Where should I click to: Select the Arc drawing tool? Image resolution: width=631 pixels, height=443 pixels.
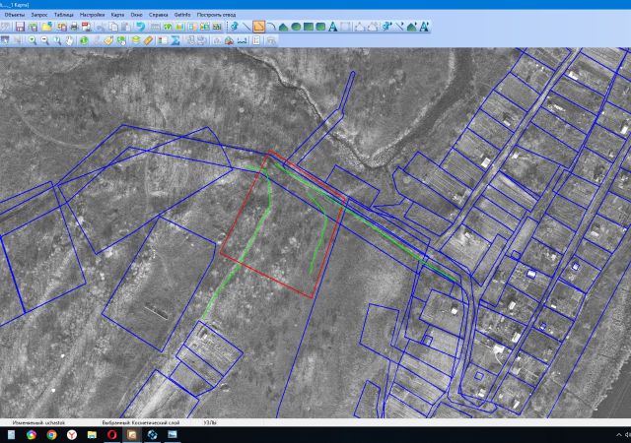point(272,27)
